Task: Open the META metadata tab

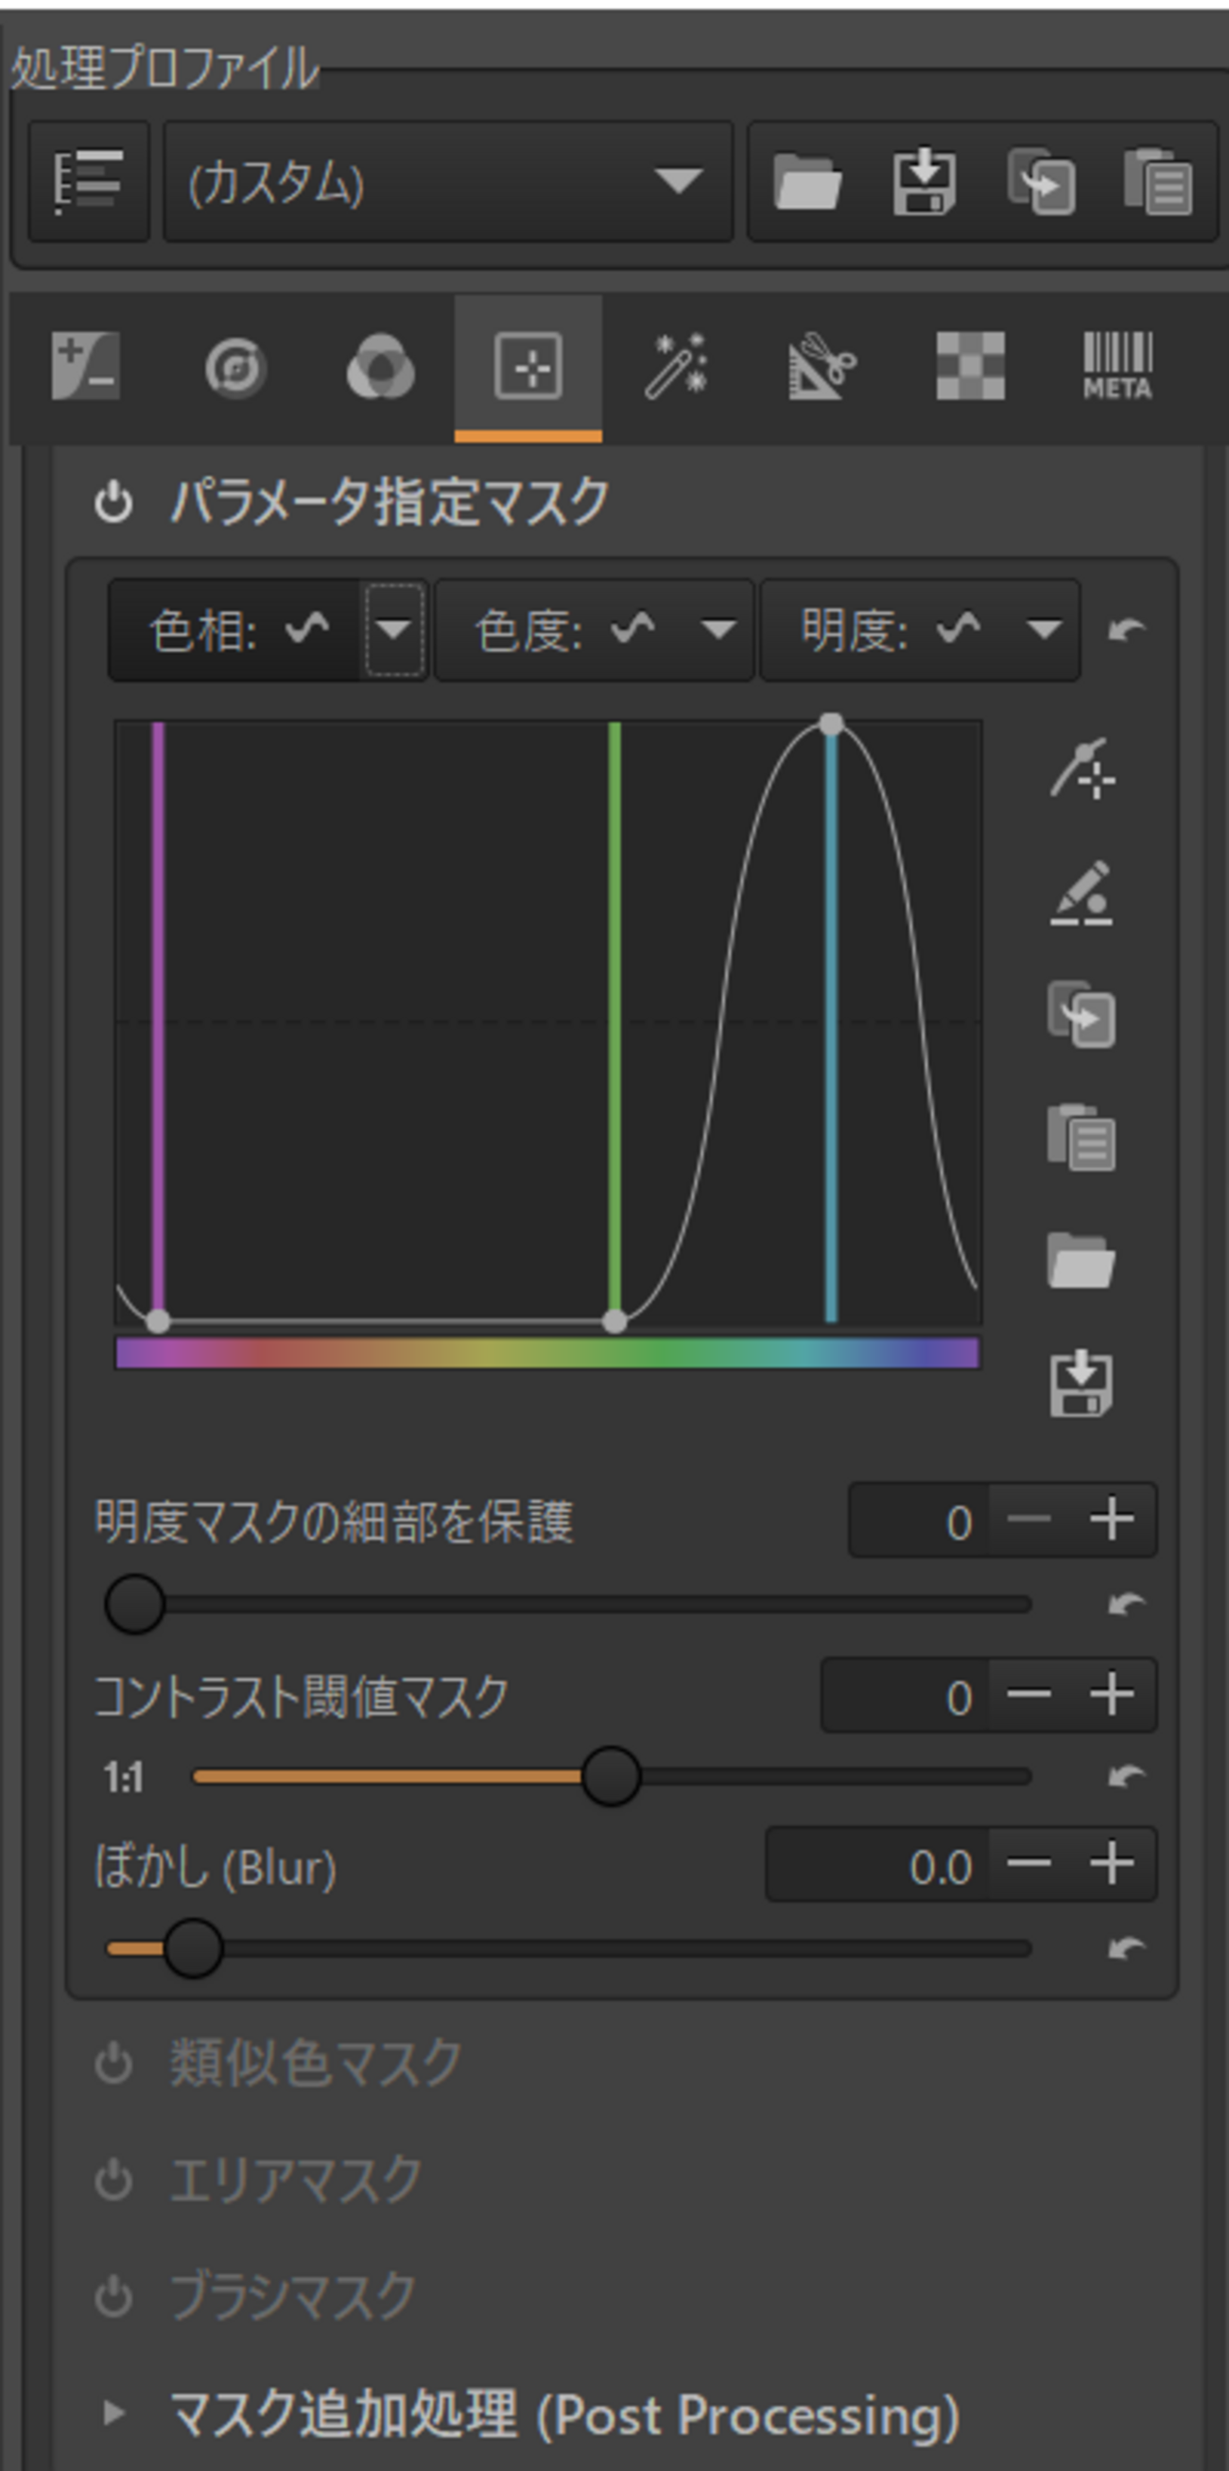Action: pos(1117,366)
